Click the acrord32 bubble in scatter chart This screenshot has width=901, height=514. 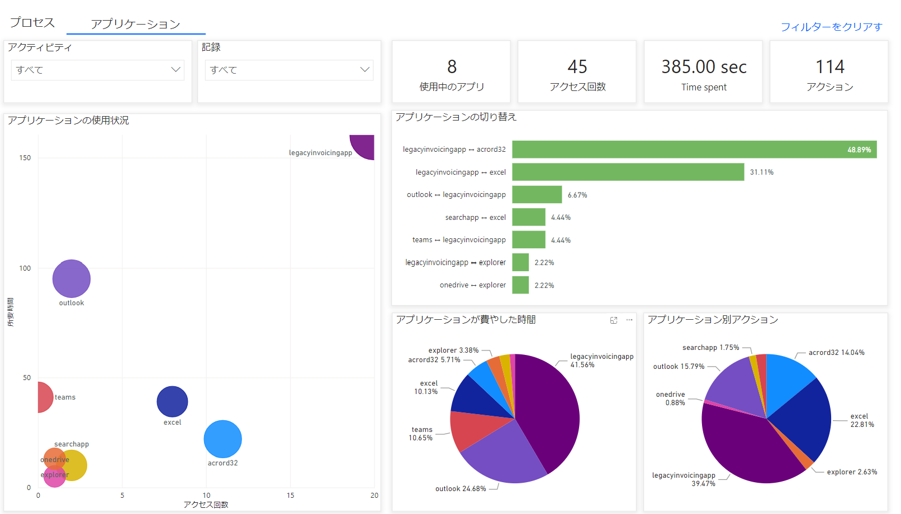point(223,439)
